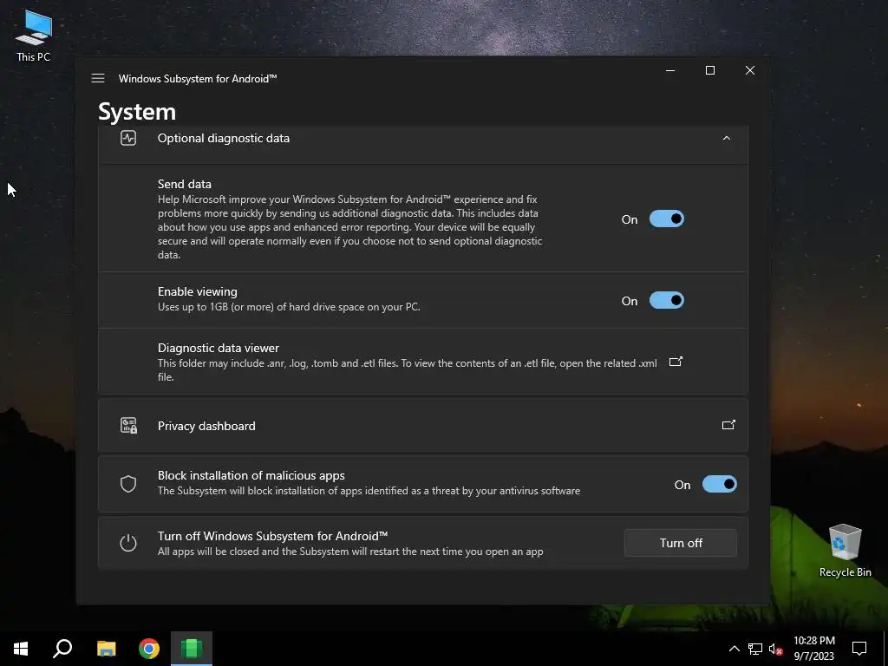Viewport: 888px width, 666px height.
Task: Open File Explorer from taskbar
Action: tap(106, 649)
